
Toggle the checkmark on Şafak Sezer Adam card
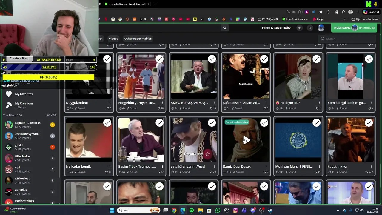coord(264,59)
